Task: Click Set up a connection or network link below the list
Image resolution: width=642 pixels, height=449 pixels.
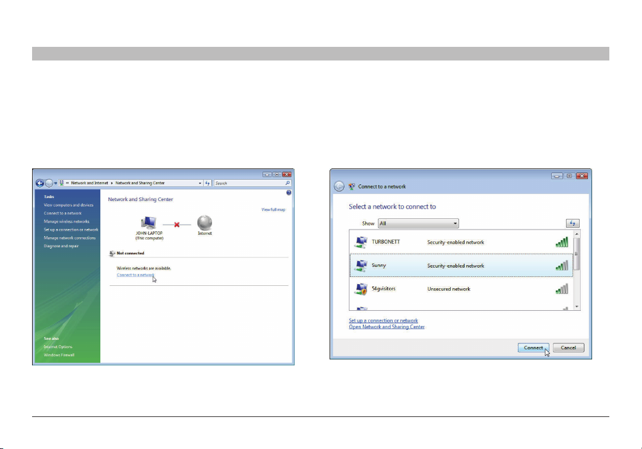Action: click(383, 321)
